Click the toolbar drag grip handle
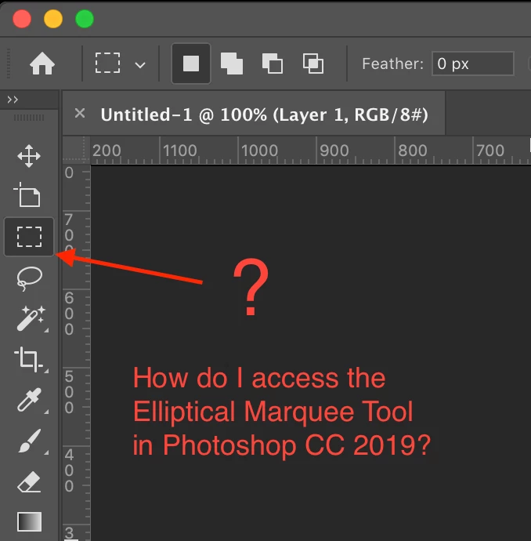This screenshot has width=531, height=541. point(29,118)
